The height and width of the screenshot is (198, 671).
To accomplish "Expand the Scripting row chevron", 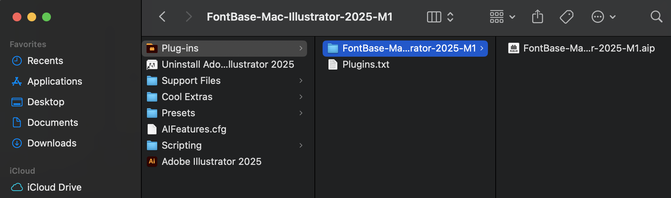I will pyautogui.click(x=301, y=145).
